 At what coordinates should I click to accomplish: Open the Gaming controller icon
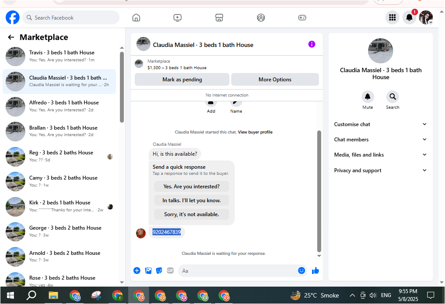pos(302,18)
